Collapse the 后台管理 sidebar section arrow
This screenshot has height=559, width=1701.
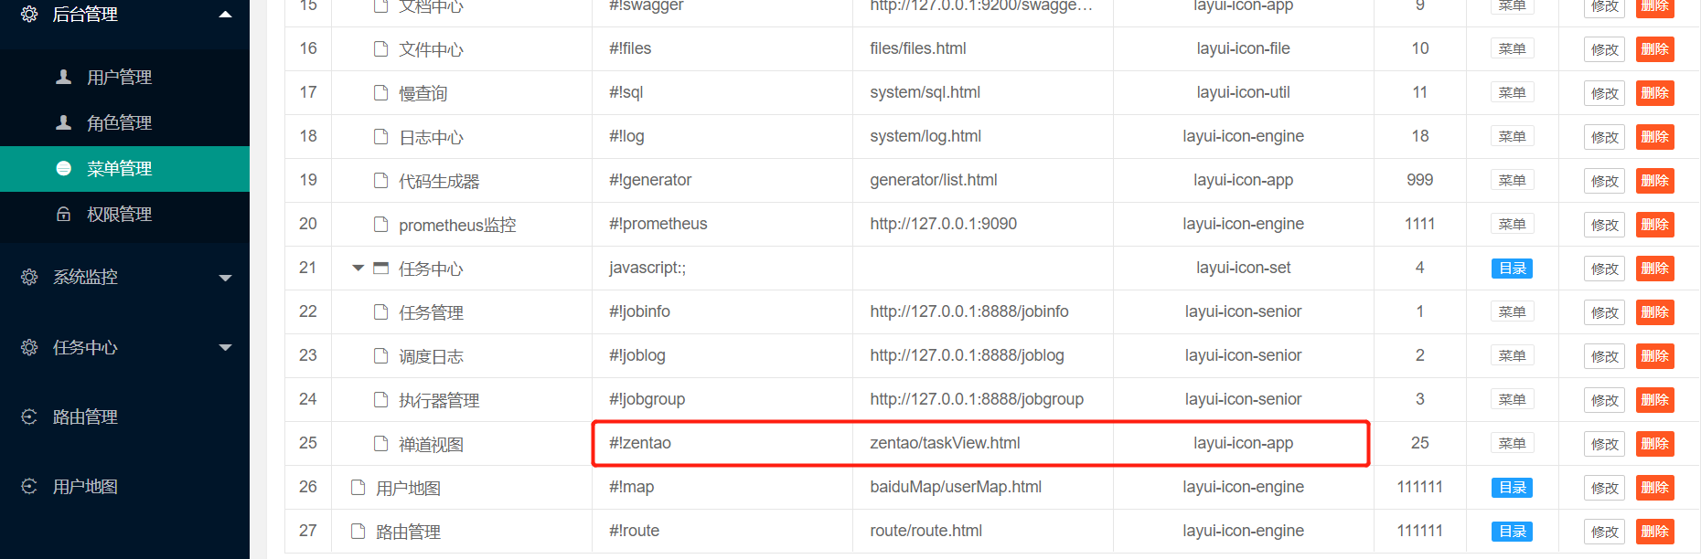[x=225, y=15]
